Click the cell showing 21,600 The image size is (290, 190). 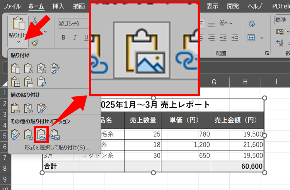(237, 145)
